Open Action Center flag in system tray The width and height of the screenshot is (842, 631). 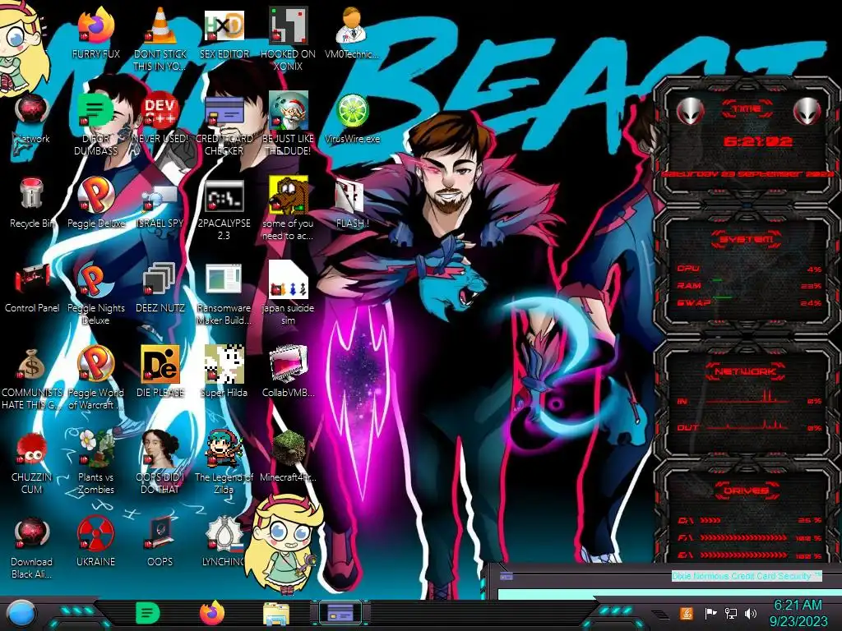pos(711,613)
